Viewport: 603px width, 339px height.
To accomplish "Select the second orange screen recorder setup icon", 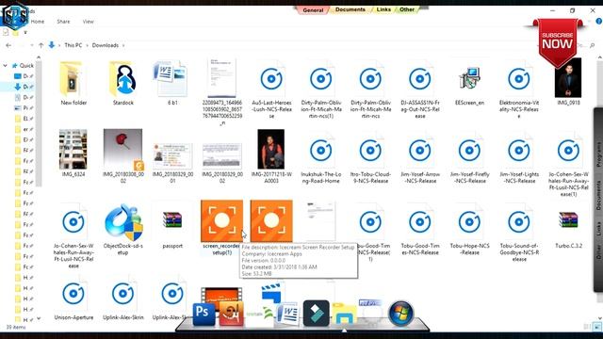I will [271, 221].
